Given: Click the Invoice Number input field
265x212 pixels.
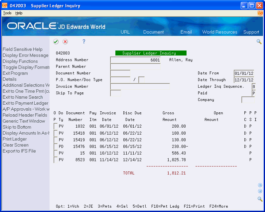Looking at the screenshot, I should [140, 86].
